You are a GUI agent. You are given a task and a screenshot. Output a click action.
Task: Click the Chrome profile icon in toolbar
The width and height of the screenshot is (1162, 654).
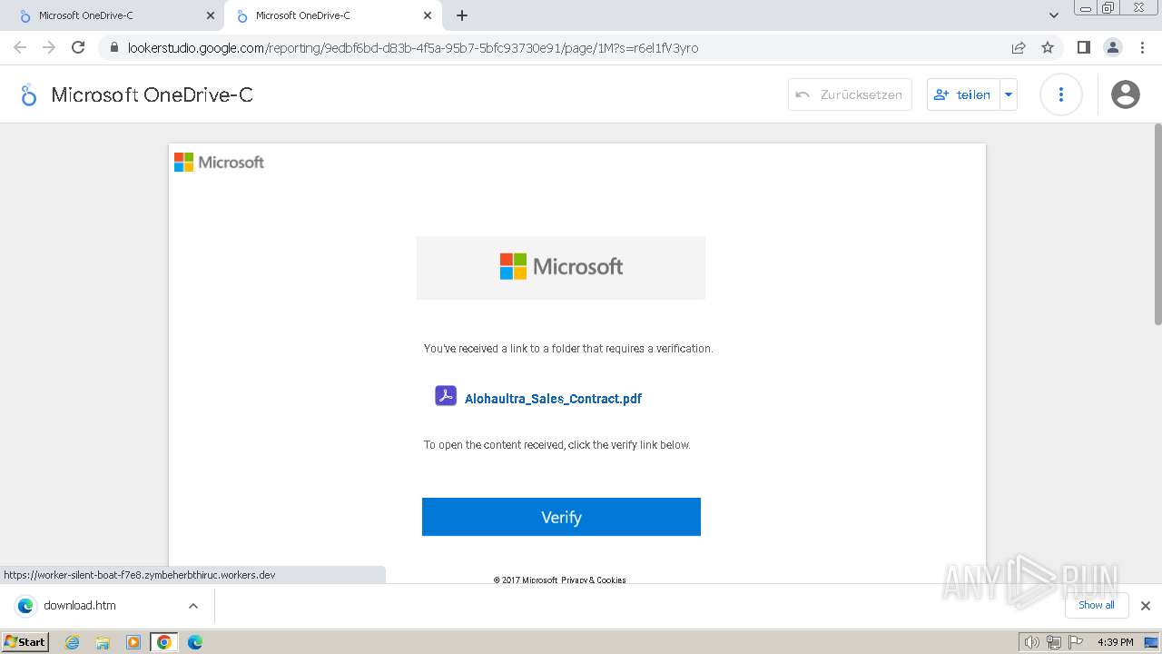tap(1112, 47)
